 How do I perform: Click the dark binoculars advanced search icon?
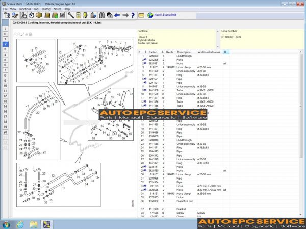pos(110,15)
